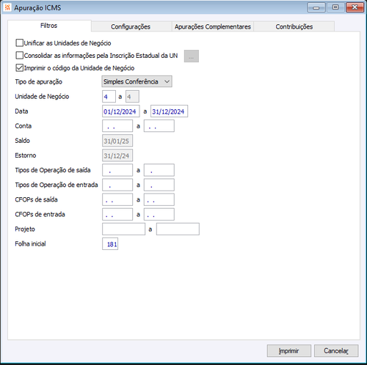Click the ending Unidade de Negócio field
367x365 pixels.
132,97
